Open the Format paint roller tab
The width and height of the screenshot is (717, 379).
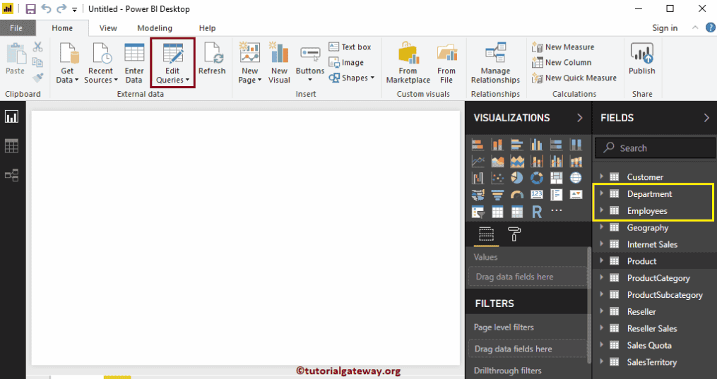click(x=514, y=235)
